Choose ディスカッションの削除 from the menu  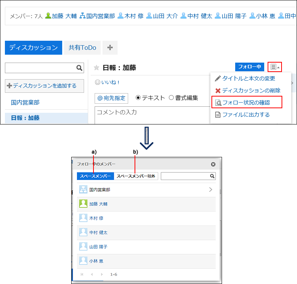(248, 91)
